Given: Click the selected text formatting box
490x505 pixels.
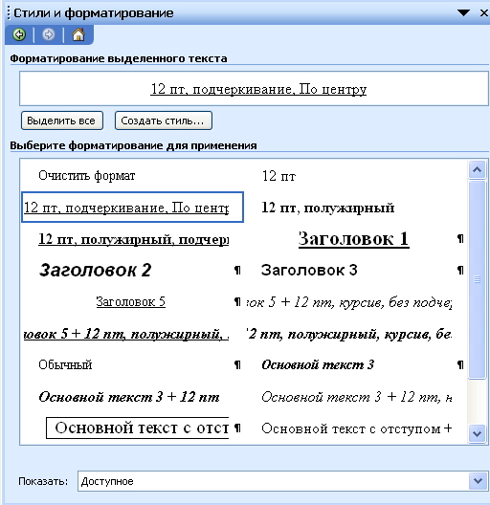Looking at the screenshot, I should click(x=254, y=89).
